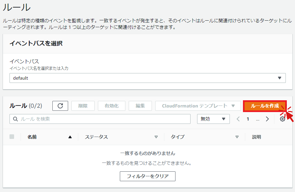Click the search magnifier icon

pyautogui.click(x=15, y=119)
